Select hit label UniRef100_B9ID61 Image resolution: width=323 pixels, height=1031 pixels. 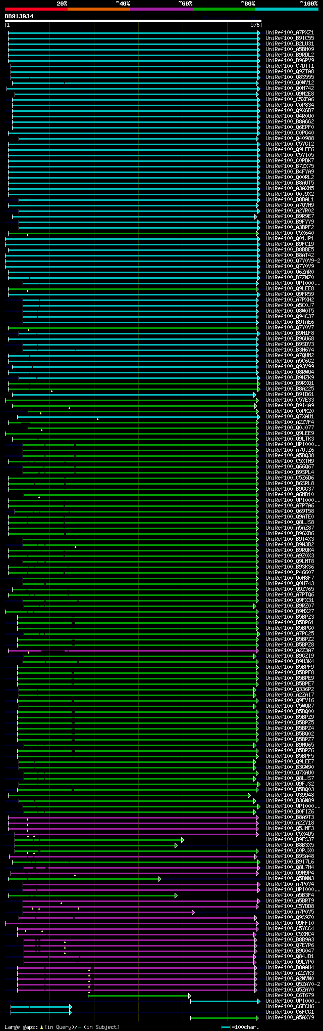tap(290, 395)
